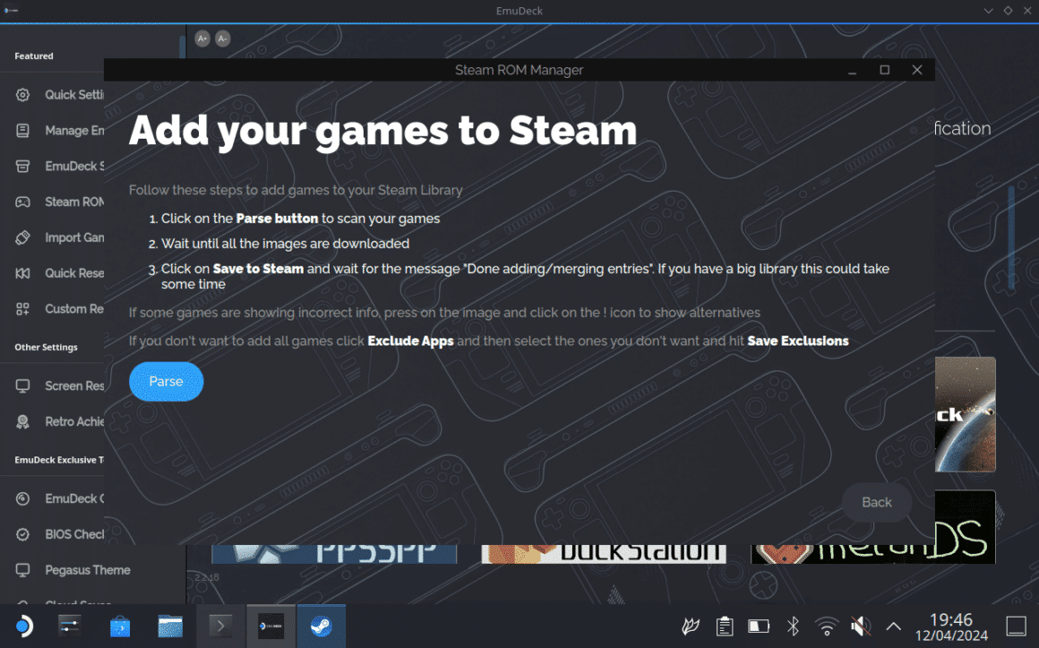Click the Import Games icon

pos(22,237)
